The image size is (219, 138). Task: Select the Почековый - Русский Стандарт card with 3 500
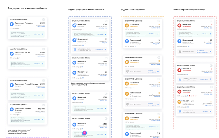[x=27, y=89]
